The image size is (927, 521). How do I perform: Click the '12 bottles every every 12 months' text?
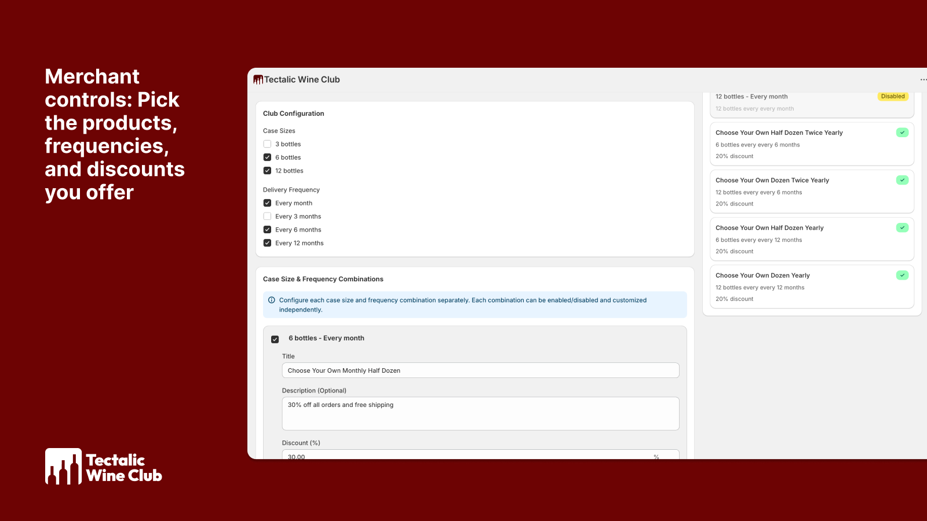[760, 287]
